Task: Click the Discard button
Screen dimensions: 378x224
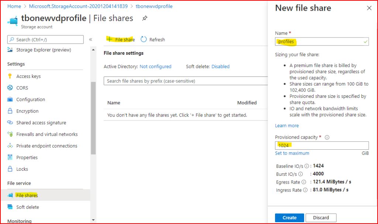Action: point(321,217)
